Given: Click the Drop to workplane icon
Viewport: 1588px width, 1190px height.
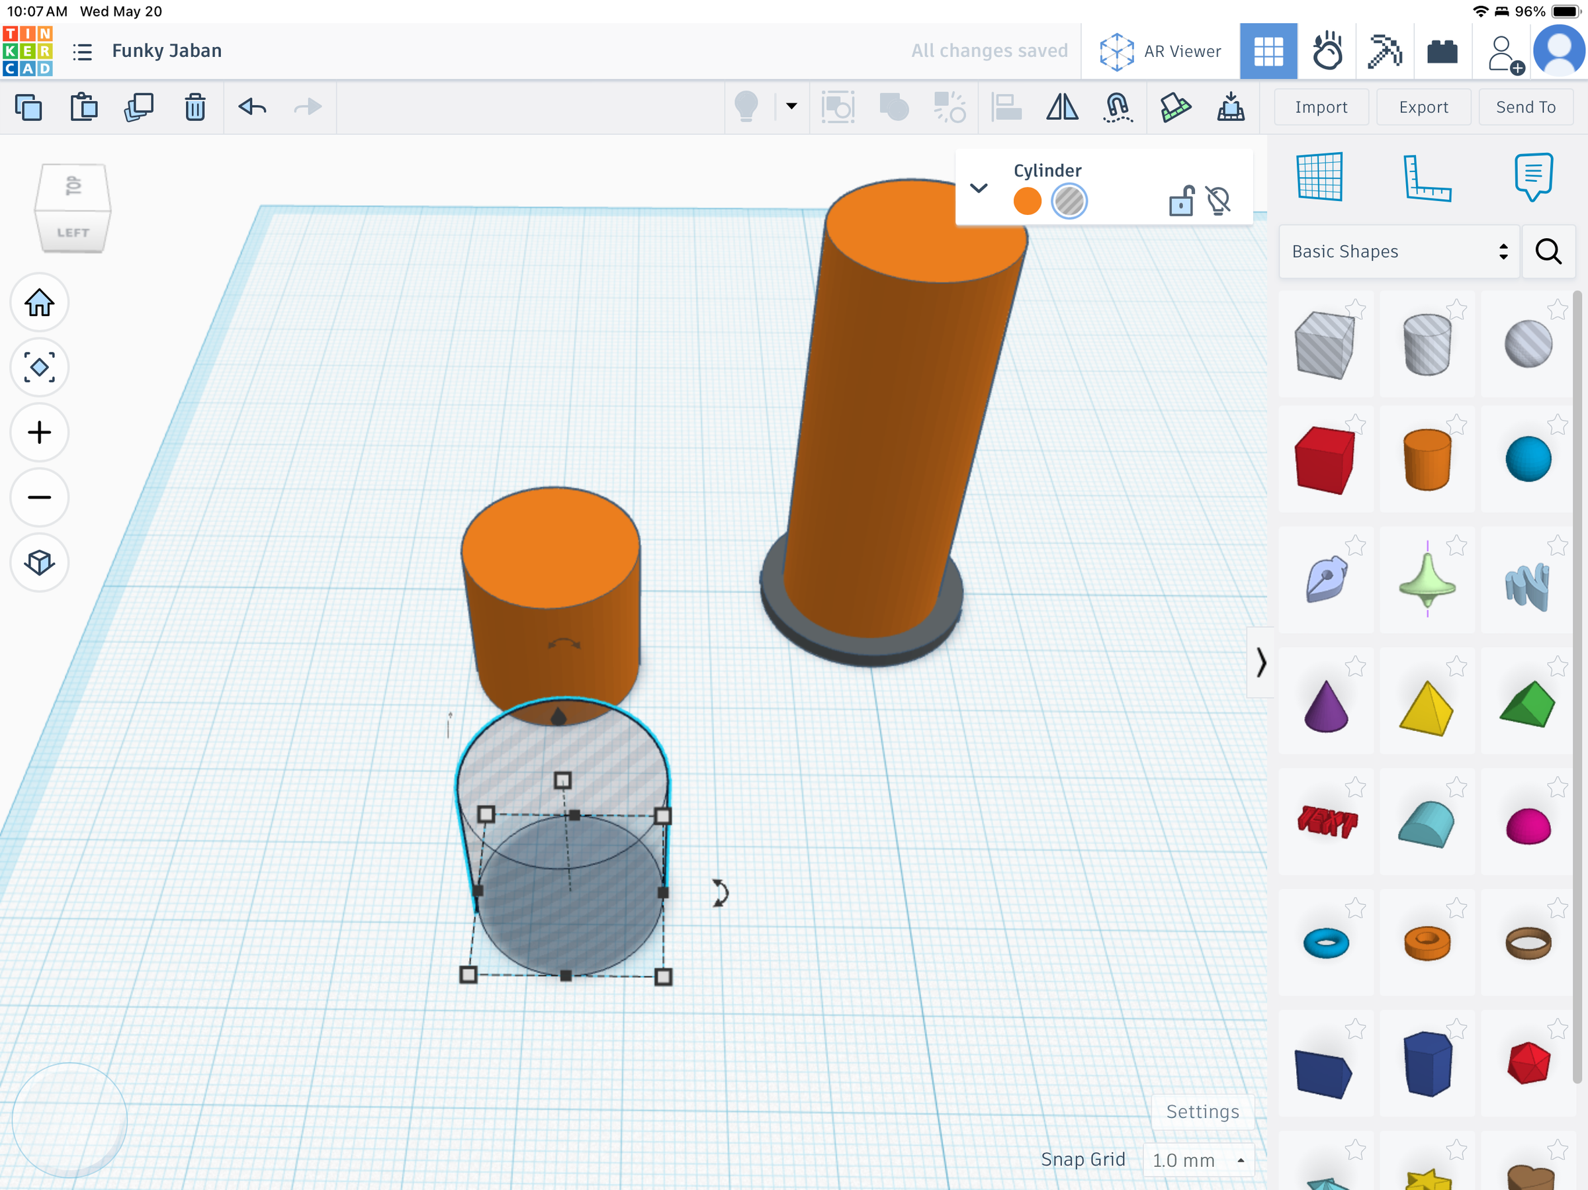Looking at the screenshot, I should [1231, 108].
